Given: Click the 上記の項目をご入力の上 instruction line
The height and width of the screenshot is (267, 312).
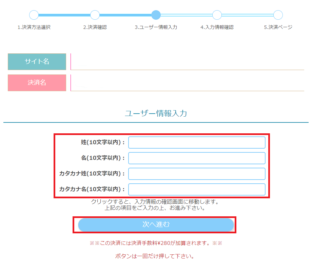Looking at the screenshot, I should [x=155, y=208].
